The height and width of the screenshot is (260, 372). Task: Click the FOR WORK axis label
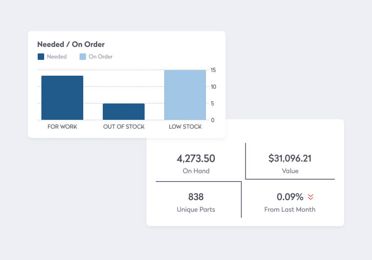[x=62, y=127]
